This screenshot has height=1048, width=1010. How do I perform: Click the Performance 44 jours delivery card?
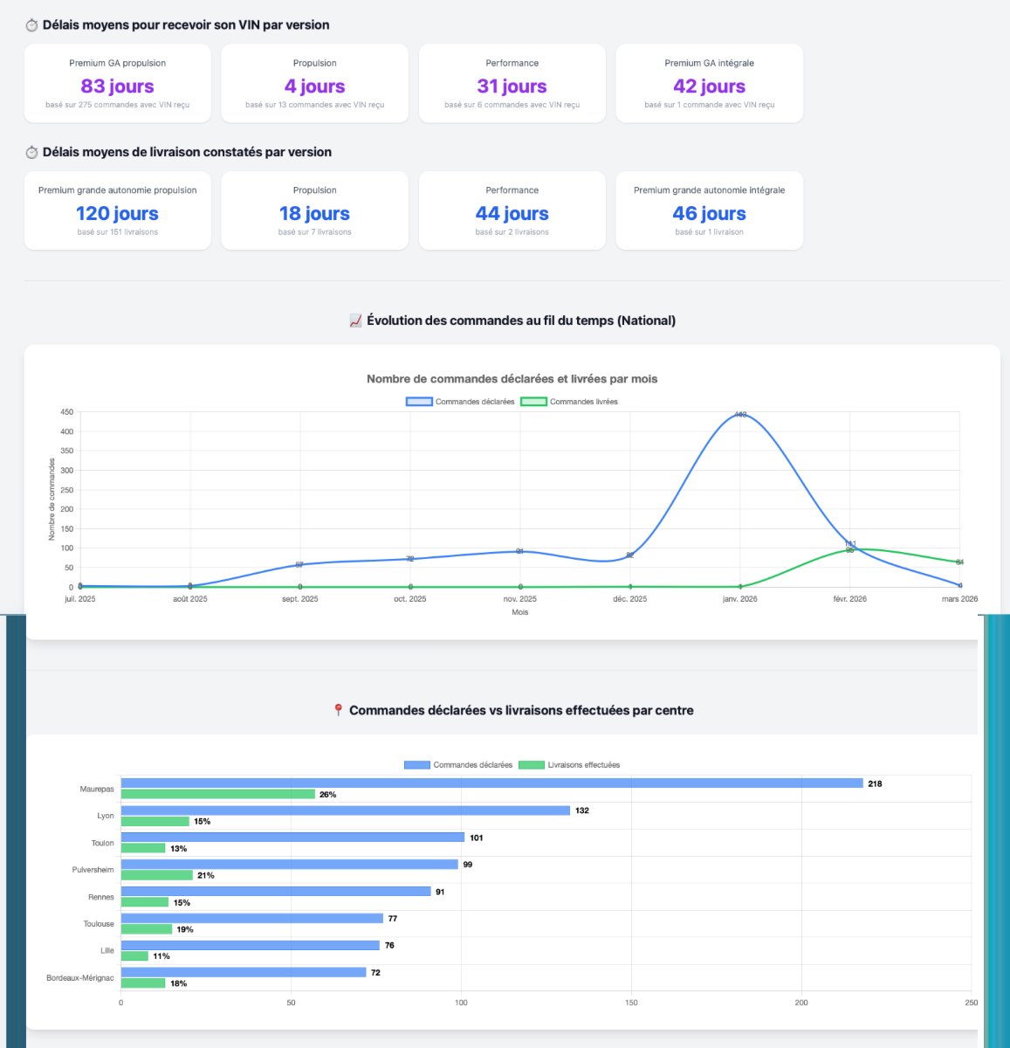[x=512, y=211]
